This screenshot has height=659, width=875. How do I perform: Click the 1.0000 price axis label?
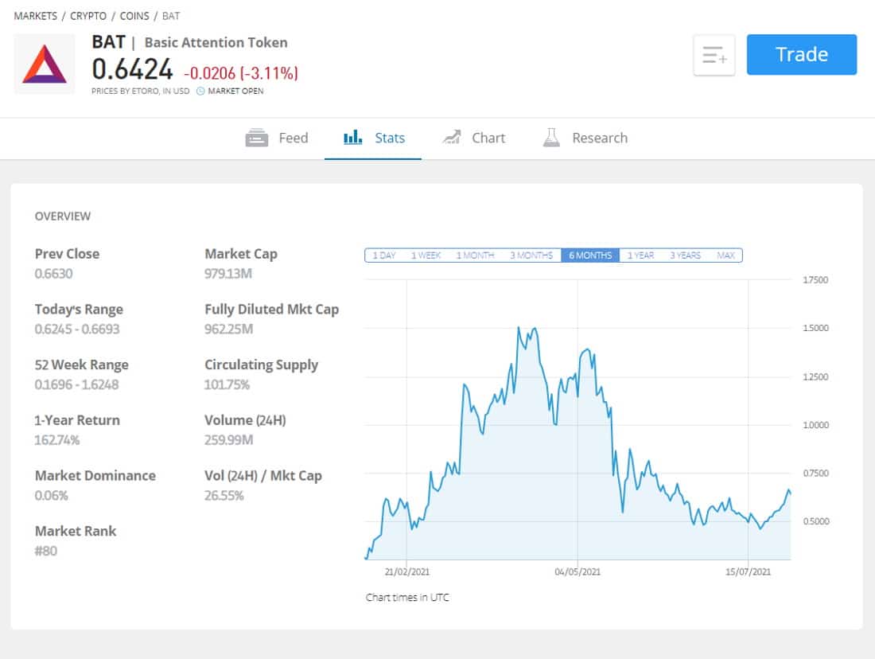(x=815, y=425)
